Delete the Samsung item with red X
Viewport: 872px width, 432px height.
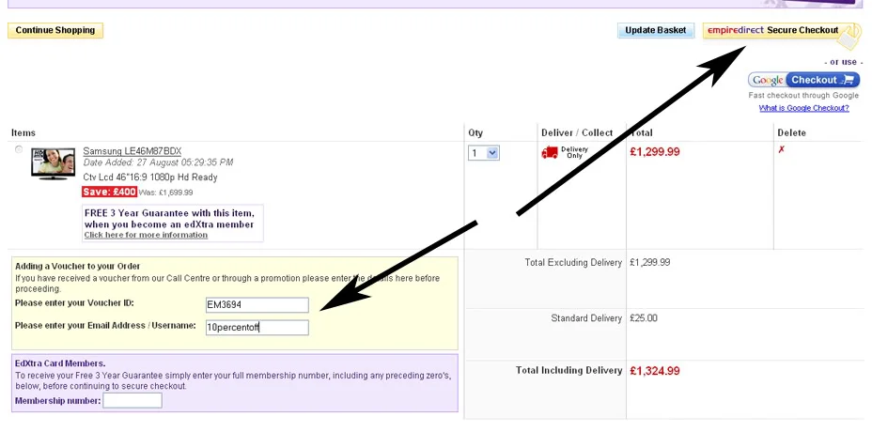point(782,149)
